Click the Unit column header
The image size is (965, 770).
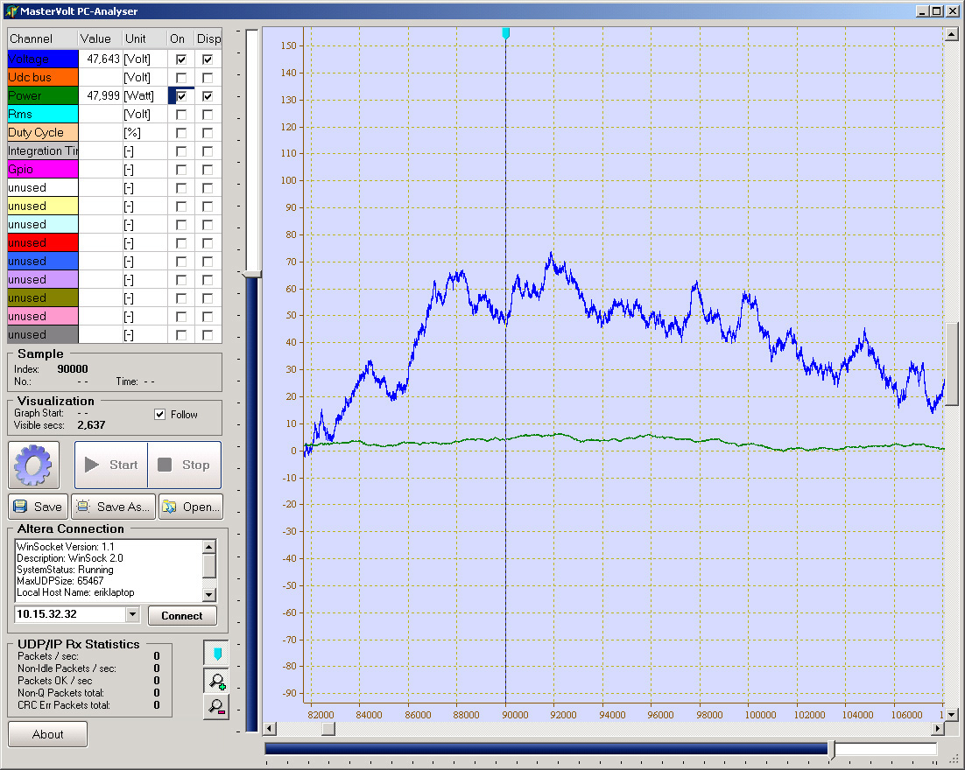tap(144, 38)
